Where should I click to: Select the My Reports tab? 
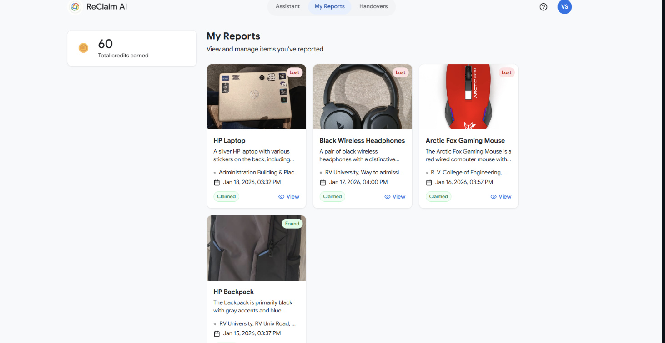[330, 6]
